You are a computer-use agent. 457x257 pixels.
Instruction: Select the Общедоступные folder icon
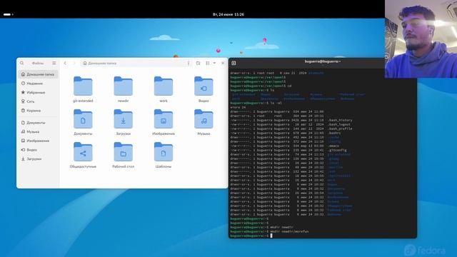click(83, 152)
